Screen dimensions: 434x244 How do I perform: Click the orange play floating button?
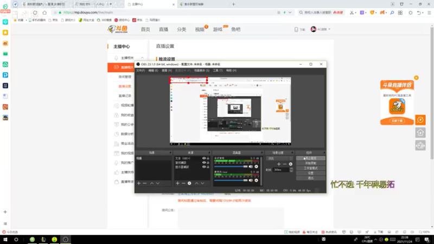(420, 120)
